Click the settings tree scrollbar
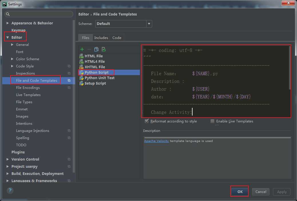This screenshot has height=201, width=297. (74, 96)
